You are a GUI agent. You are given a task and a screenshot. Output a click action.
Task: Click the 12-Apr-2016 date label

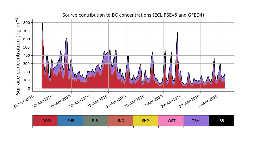(98, 101)
